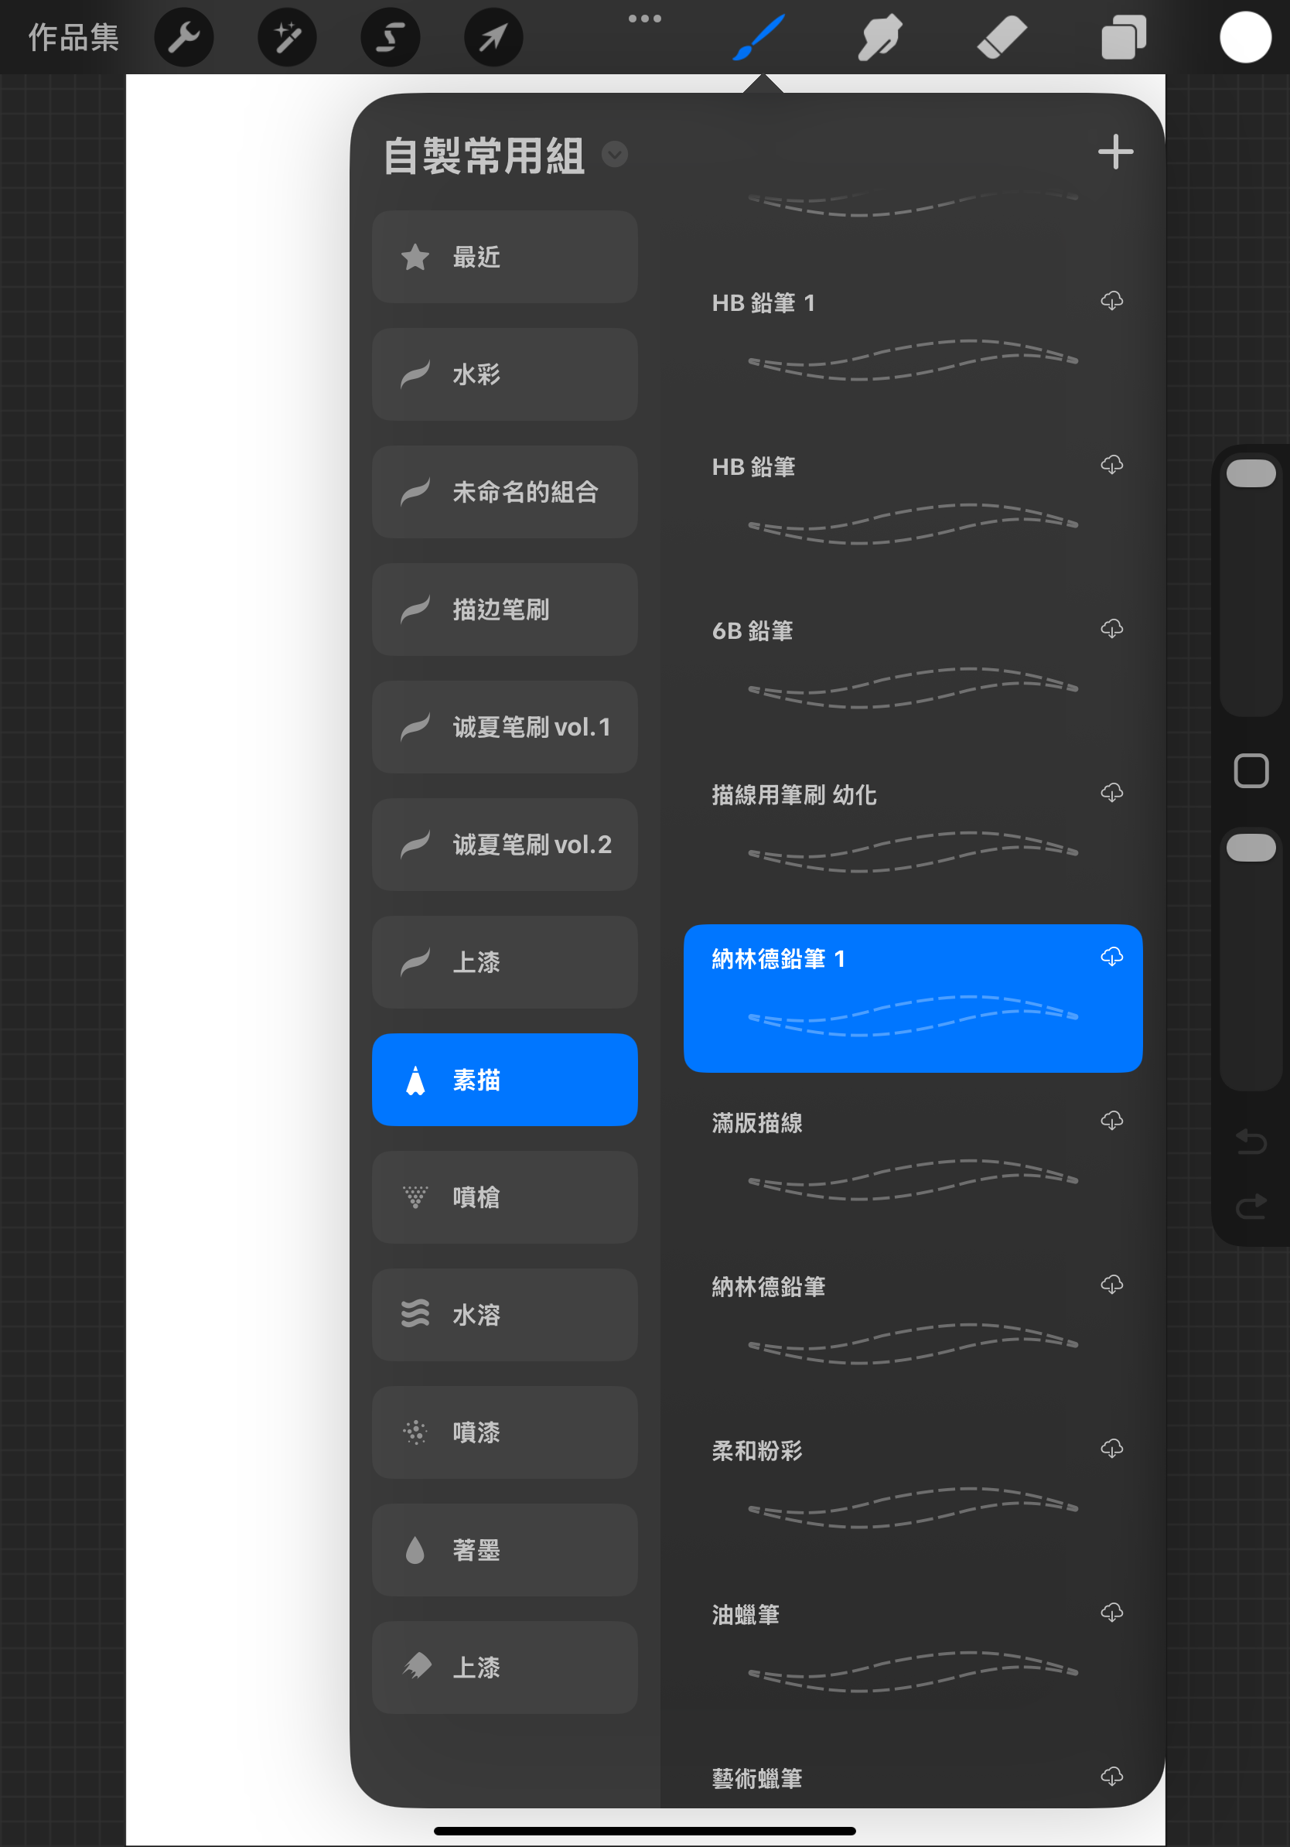Select the Smudge tool
Viewport: 1290px width, 1847px height.
pyautogui.click(x=879, y=38)
